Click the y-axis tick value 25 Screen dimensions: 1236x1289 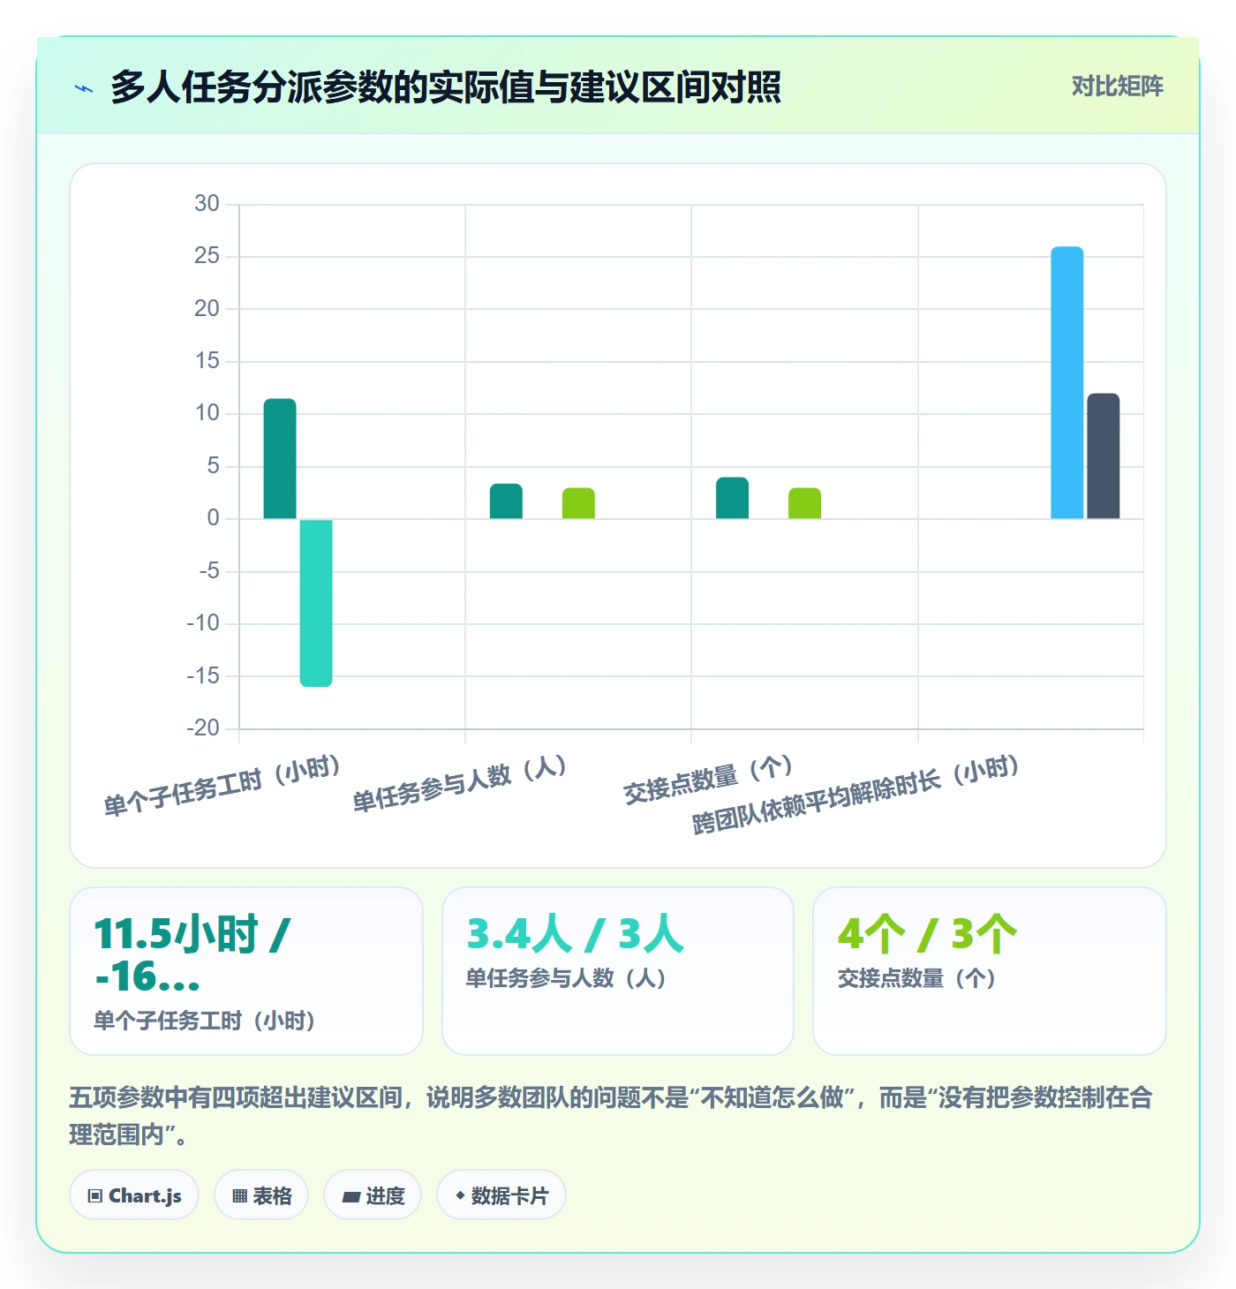coord(207,256)
